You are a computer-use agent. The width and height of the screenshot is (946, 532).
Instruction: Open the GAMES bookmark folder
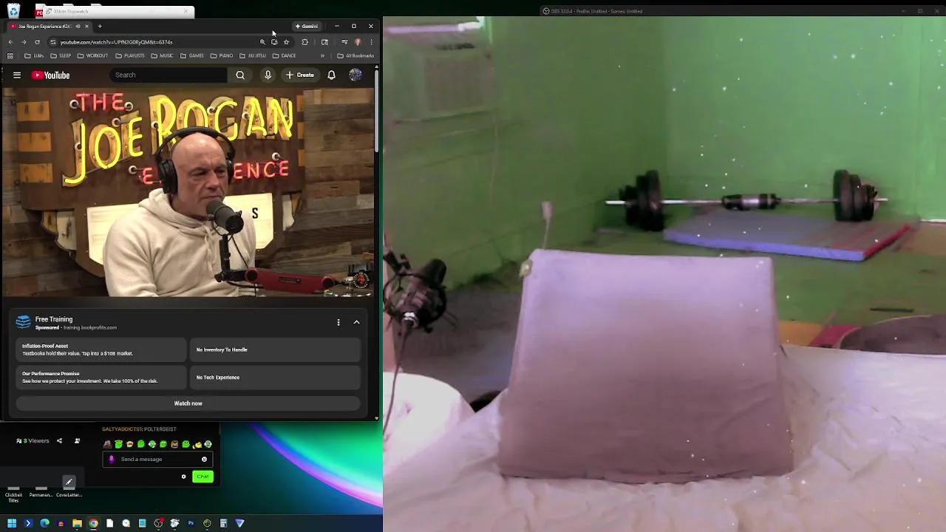191,55
